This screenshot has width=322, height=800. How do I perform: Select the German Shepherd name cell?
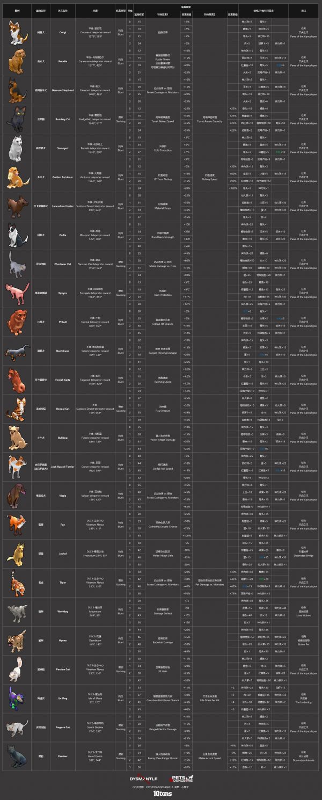pos(61,91)
